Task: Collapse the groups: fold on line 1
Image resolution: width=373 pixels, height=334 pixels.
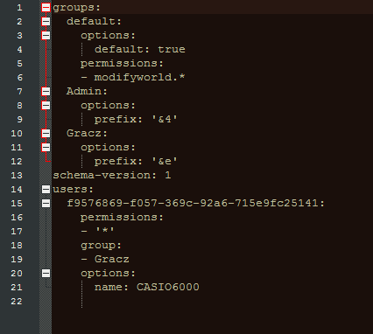Action: click(x=46, y=8)
